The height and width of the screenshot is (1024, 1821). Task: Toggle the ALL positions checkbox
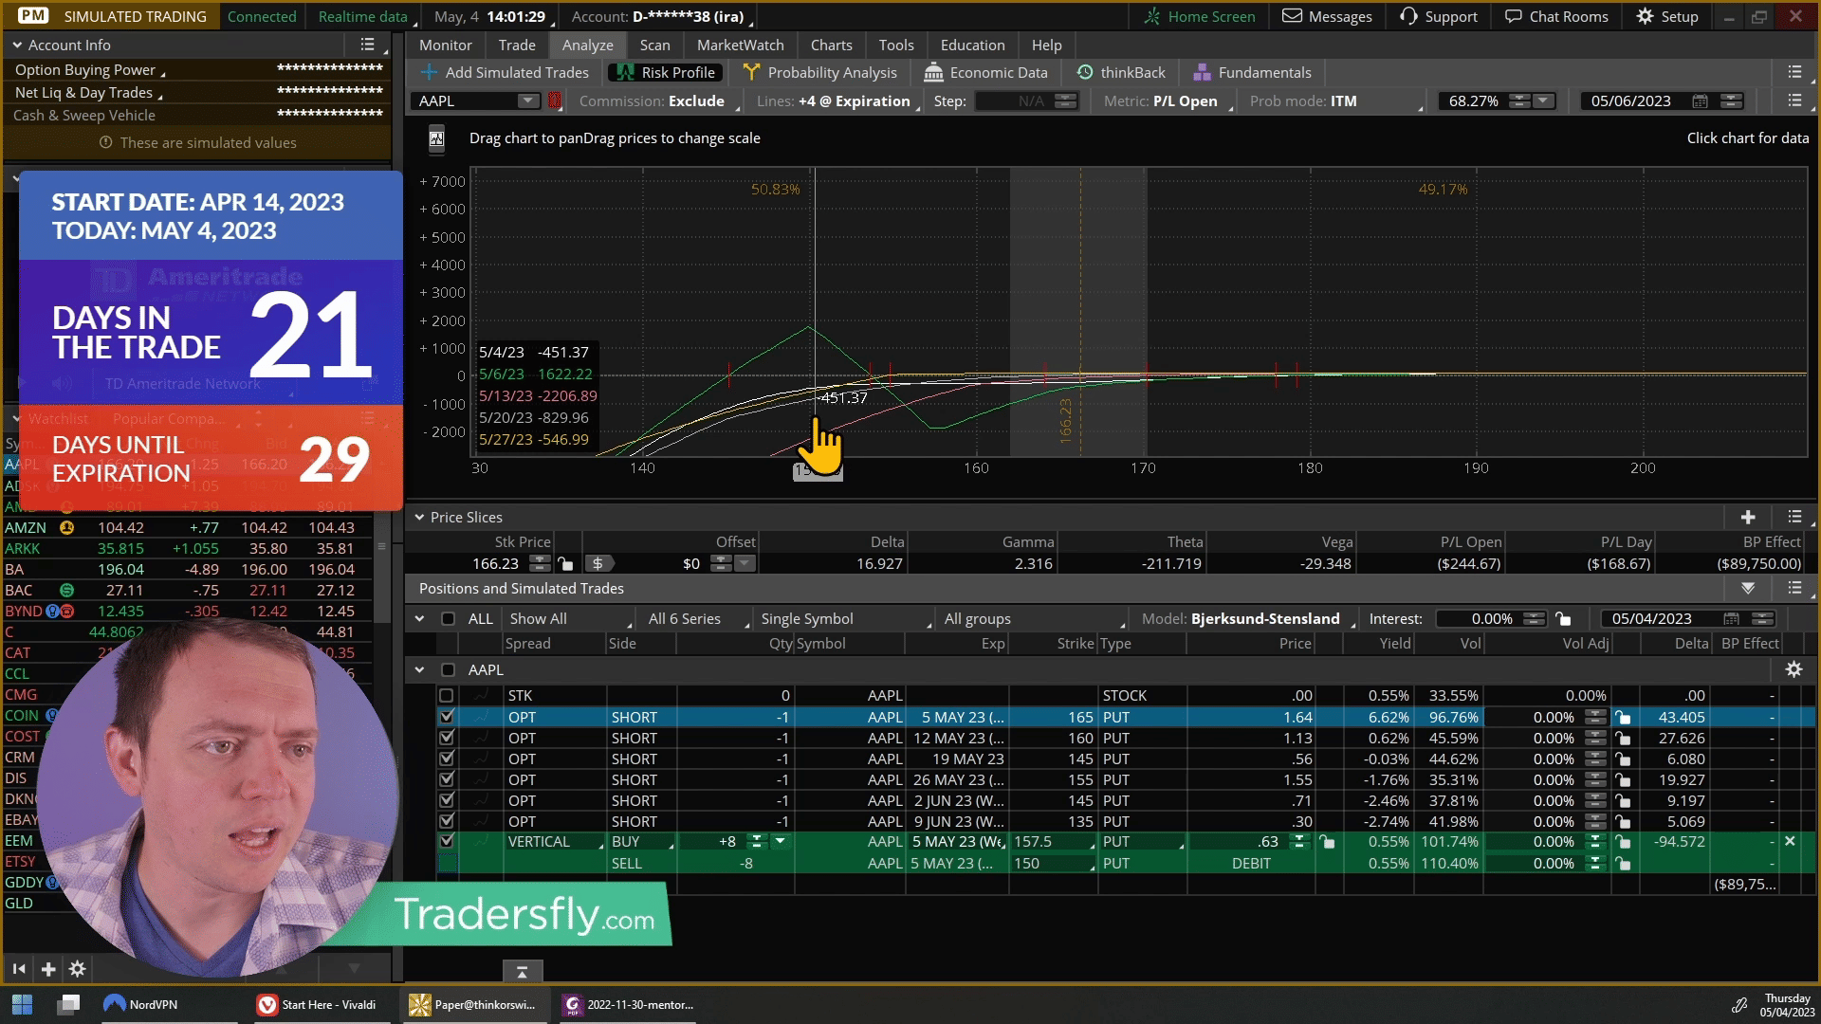click(449, 618)
